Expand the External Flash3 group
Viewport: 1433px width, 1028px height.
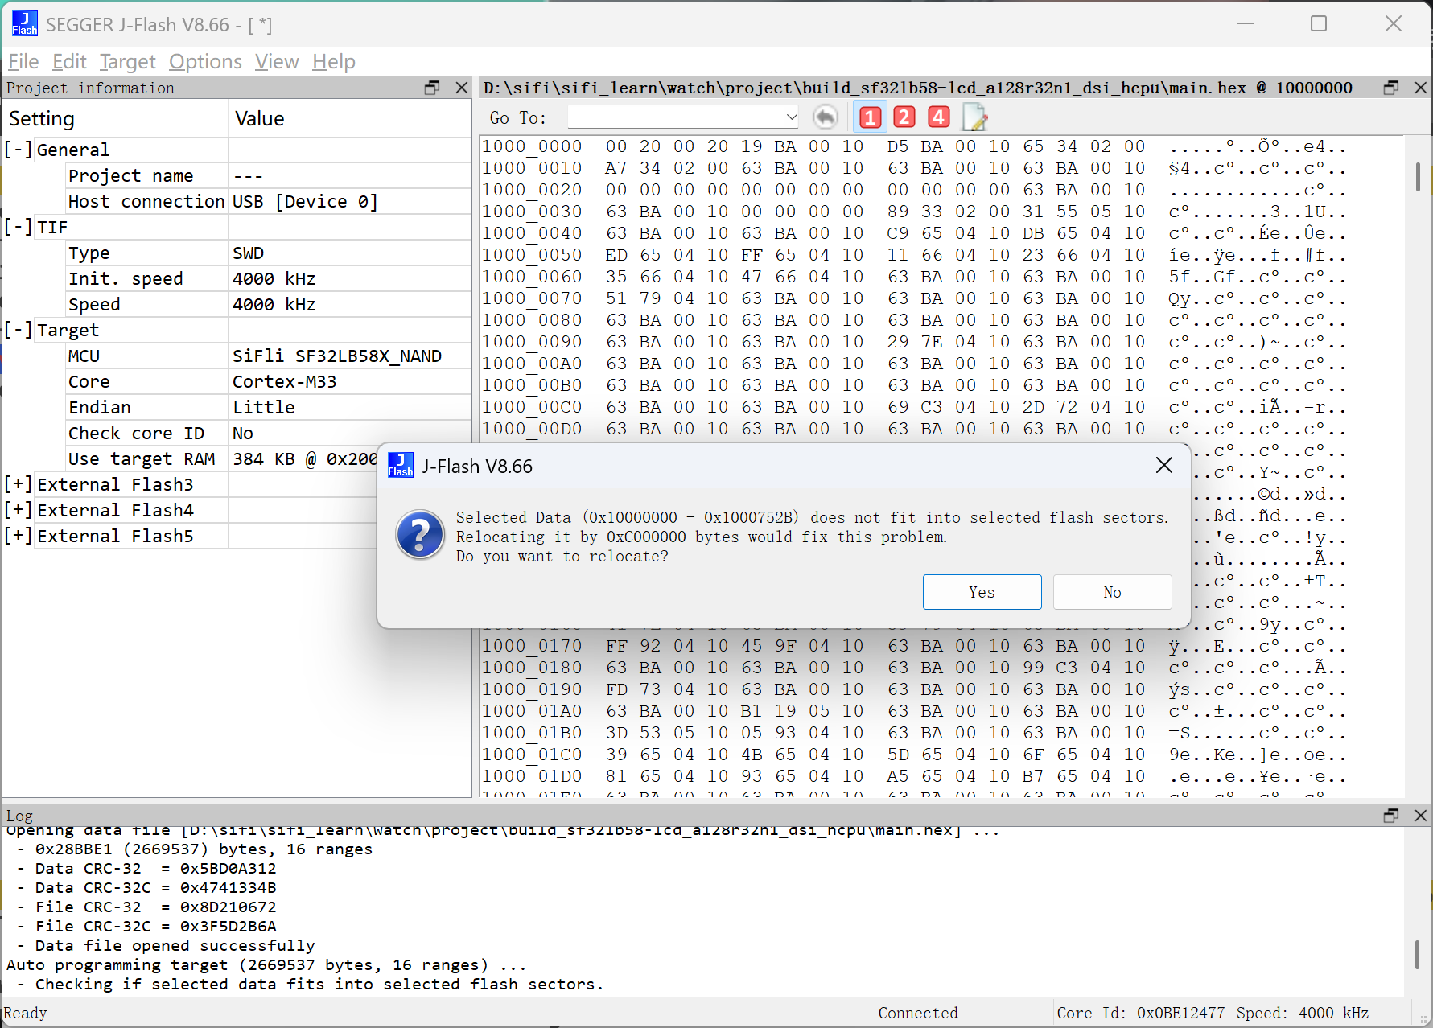tap(18, 484)
